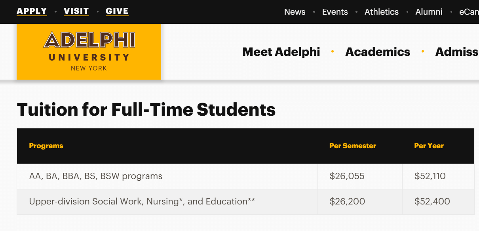Click the Programs column header
This screenshot has width=479, height=231.
coord(46,146)
